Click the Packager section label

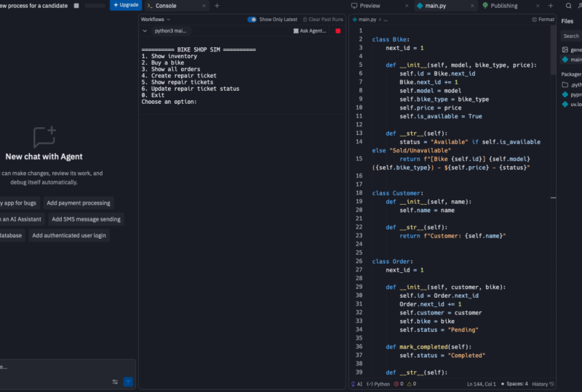coord(571,74)
